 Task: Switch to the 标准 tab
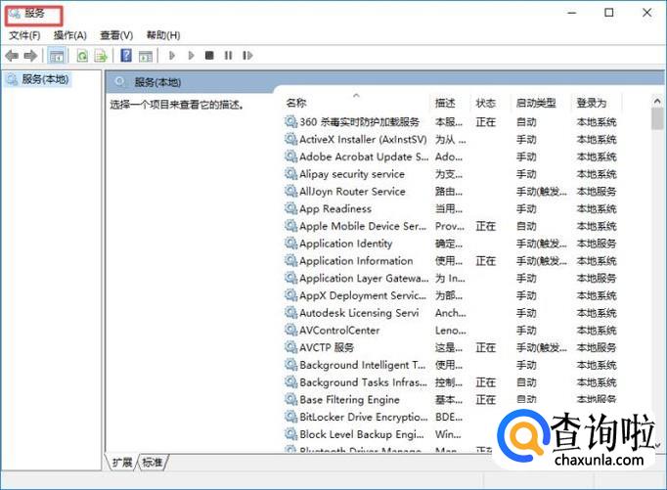[152, 463]
